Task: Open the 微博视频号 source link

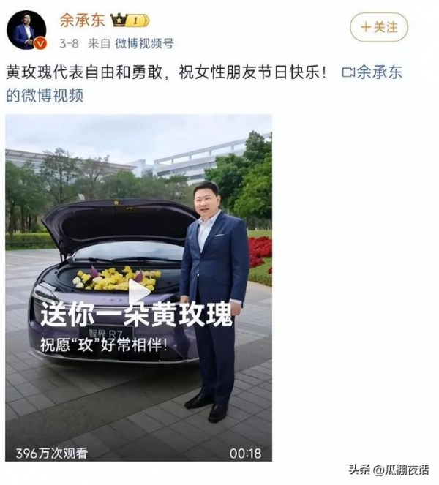Action: point(144,44)
